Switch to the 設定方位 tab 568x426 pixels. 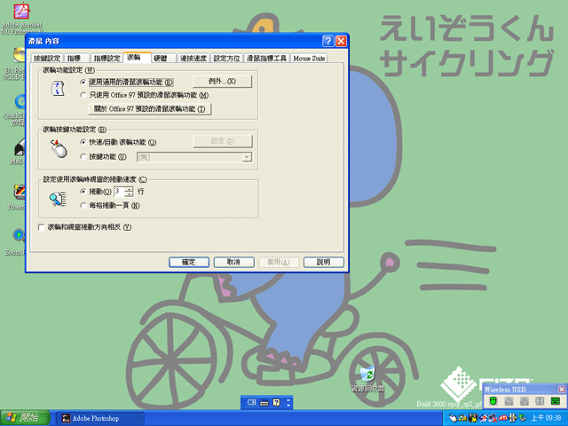click(226, 58)
